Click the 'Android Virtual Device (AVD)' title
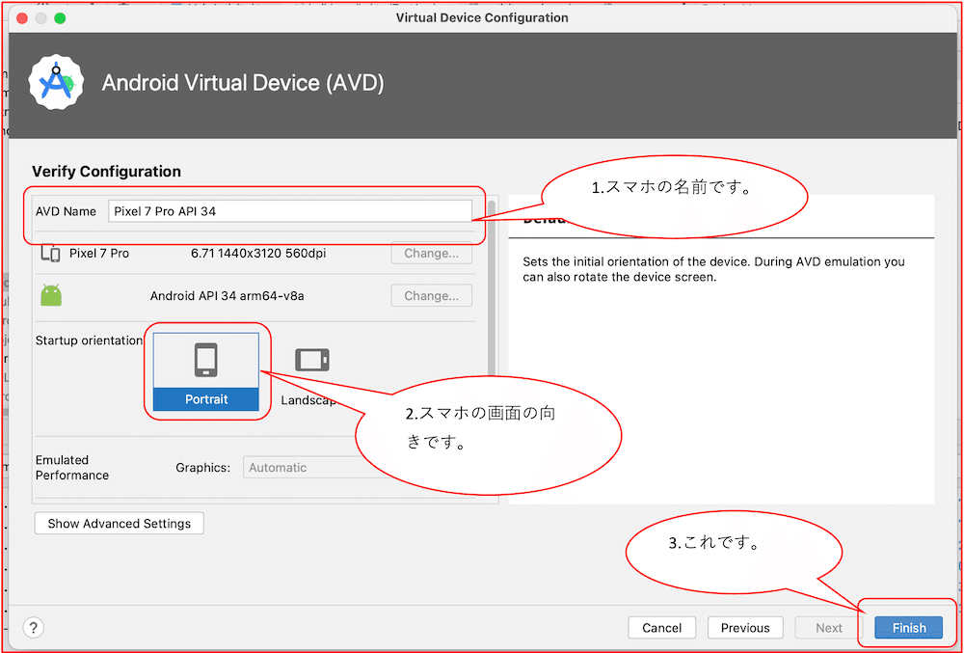The height and width of the screenshot is (653, 964). point(243,82)
